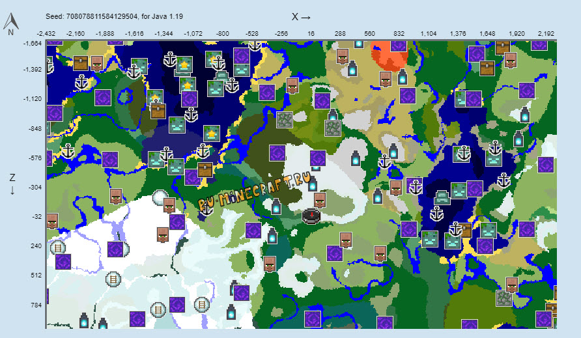581x338 pixels.
Task: Click the '512' Z-axis tick label
Action: pyautogui.click(x=36, y=275)
